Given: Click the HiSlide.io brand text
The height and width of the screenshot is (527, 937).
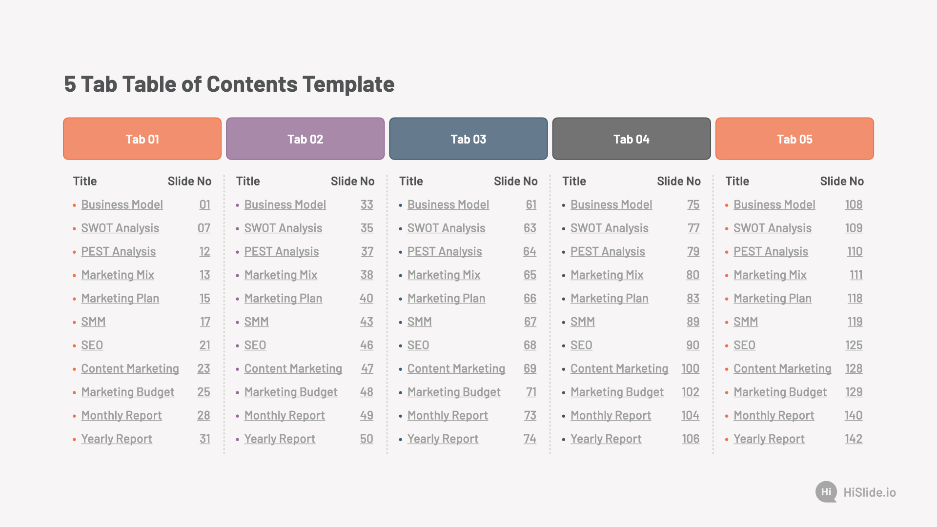Looking at the screenshot, I should click(x=870, y=492).
